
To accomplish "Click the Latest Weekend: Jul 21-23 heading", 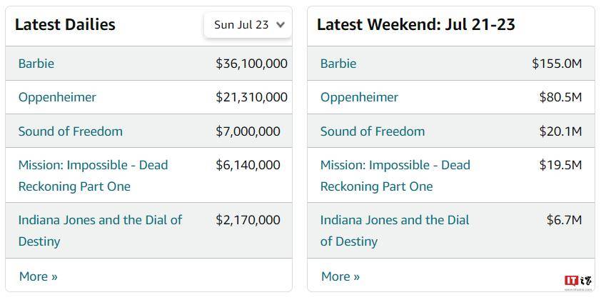I will click(x=416, y=24).
